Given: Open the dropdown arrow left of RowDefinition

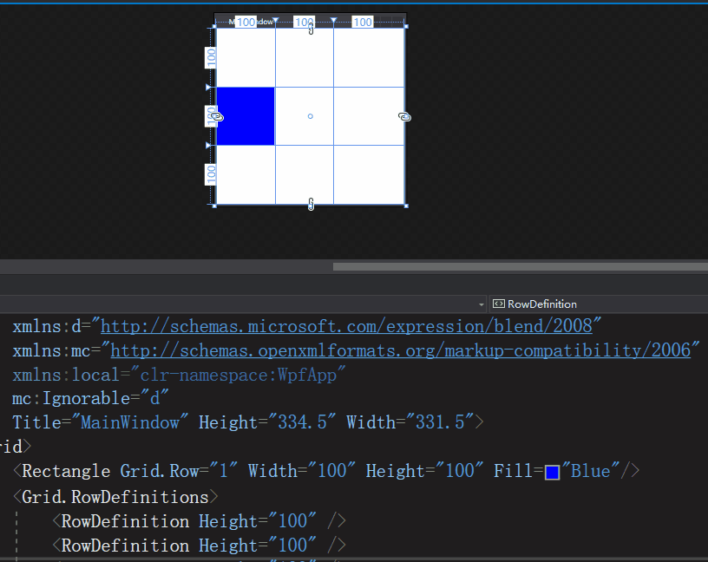Looking at the screenshot, I should click(x=482, y=304).
